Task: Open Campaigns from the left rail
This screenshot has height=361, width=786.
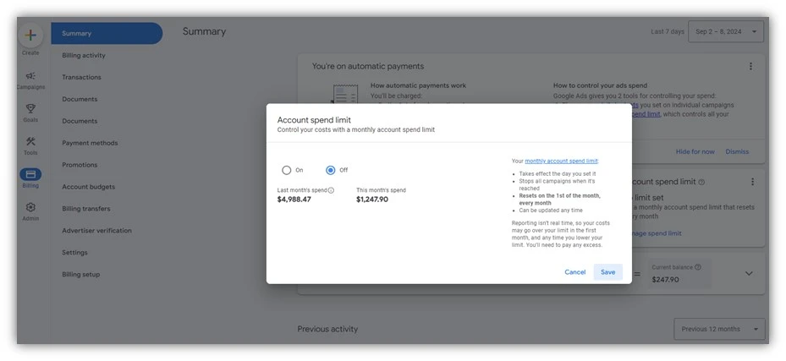Action: [x=30, y=76]
